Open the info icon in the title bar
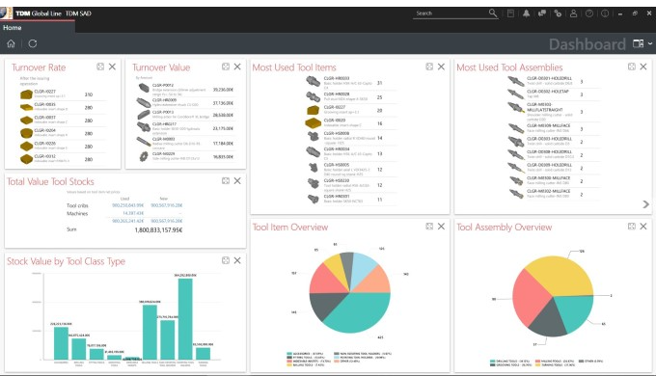656x376 pixels. pos(605,13)
